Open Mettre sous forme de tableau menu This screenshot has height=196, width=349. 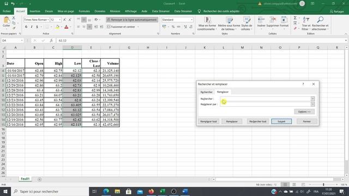[x=229, y=23]
